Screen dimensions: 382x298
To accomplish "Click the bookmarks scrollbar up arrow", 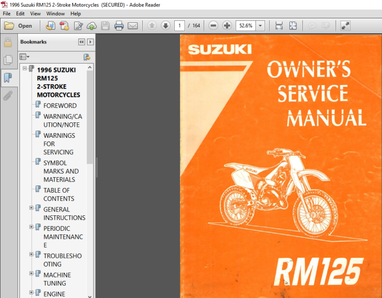I will click(x=90, y=68).
